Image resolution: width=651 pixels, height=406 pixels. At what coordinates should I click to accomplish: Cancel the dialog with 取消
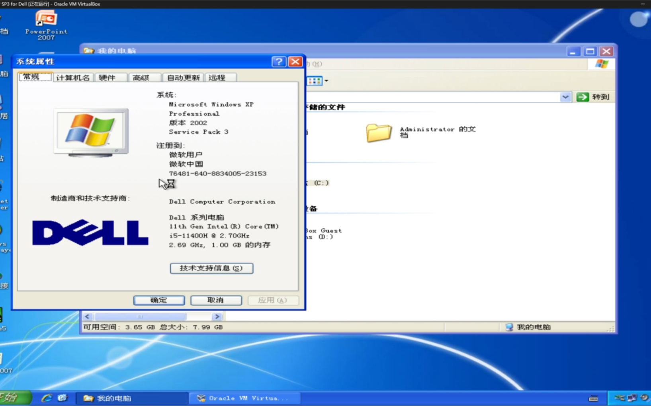(x=216, y=300)
